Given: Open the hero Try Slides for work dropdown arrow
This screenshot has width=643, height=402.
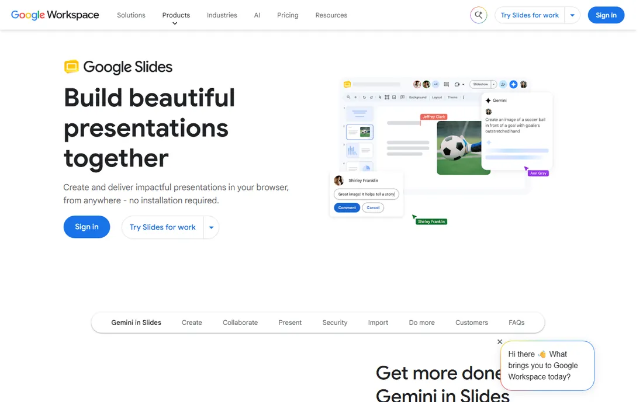Looking at the screenshot, I should tap(211, 227).
